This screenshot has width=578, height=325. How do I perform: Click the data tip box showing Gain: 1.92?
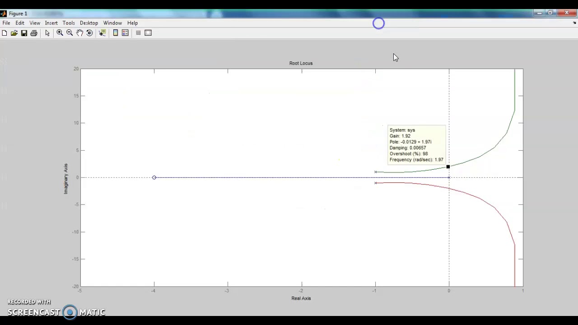coord(417,145)
